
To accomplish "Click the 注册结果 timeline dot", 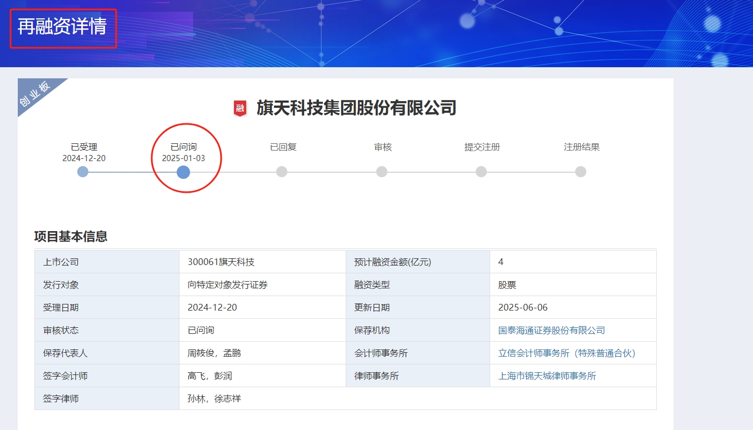I will point(581,172).
